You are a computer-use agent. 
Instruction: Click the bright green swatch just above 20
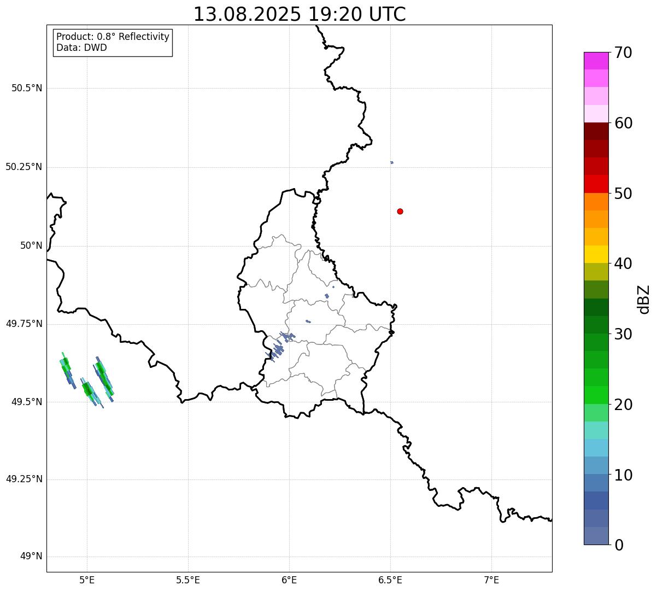596,395
